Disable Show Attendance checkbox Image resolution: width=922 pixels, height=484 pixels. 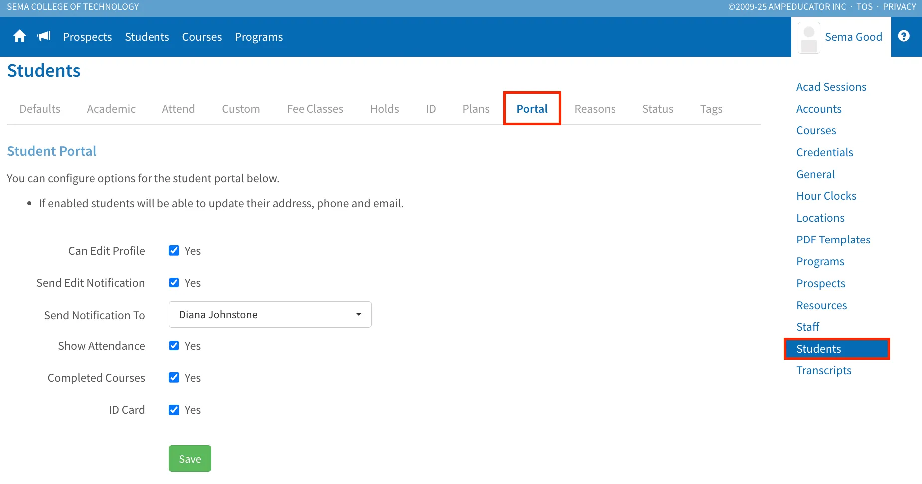click(x=174, y=346)
